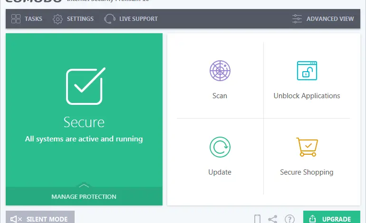This screenshot has width=366, height=223.
Task: Toggle Silent Mode
Action: pyautogui.click(x=40, y=219)
